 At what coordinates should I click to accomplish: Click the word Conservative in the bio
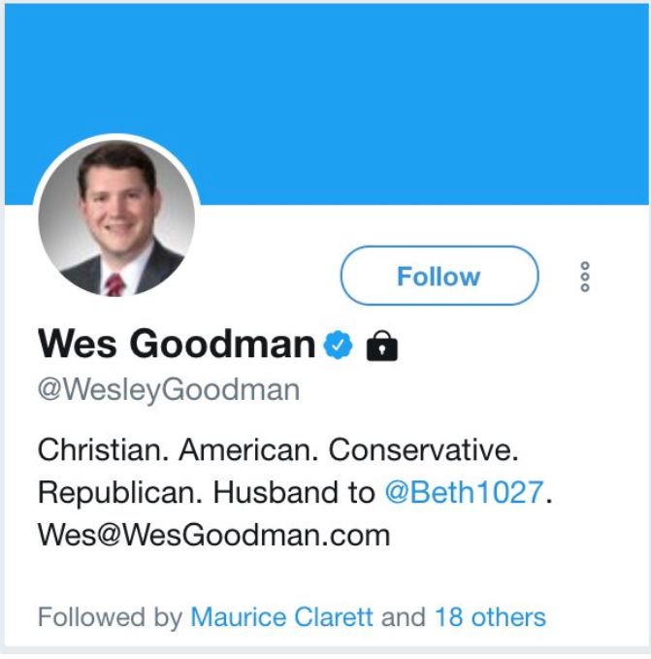pyautogui.click(x=420, y=450)
